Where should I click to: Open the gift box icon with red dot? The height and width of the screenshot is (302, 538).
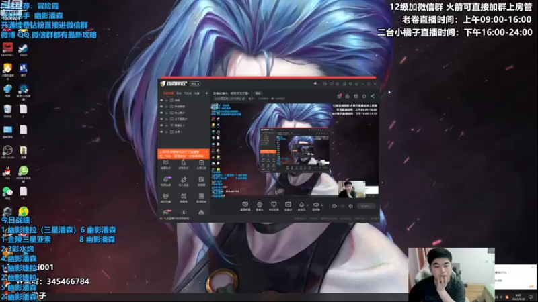click(x=340, y=96)
